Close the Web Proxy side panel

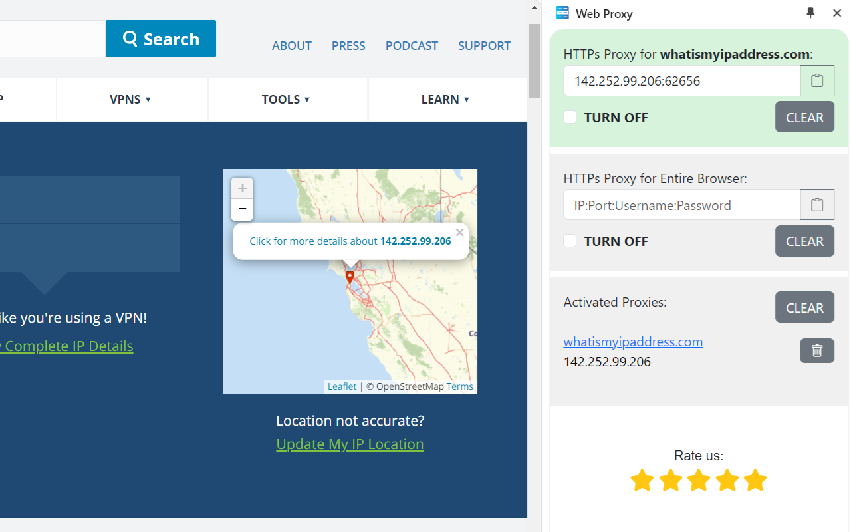837,13
